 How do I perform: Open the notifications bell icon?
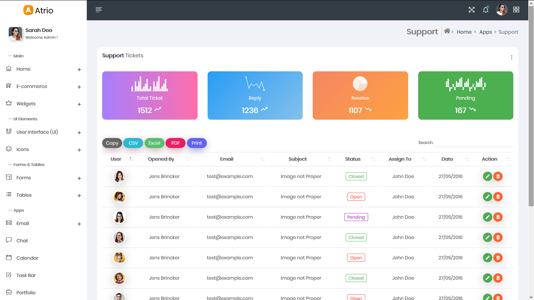click(x=486, y=10)
